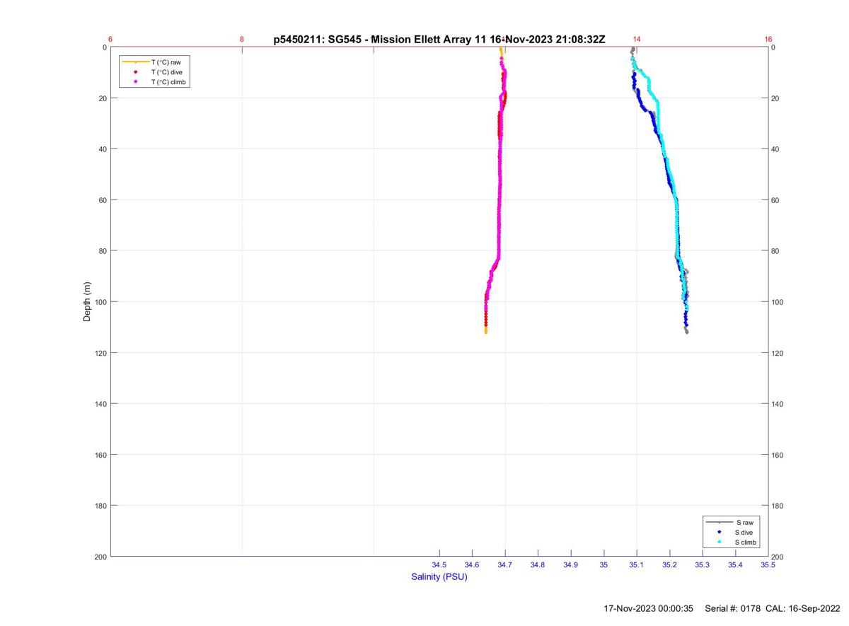The height and width of the screenshot is (626, 849).
Task: Click depth tick '80' on the left axis
Action: coord(103,251)
